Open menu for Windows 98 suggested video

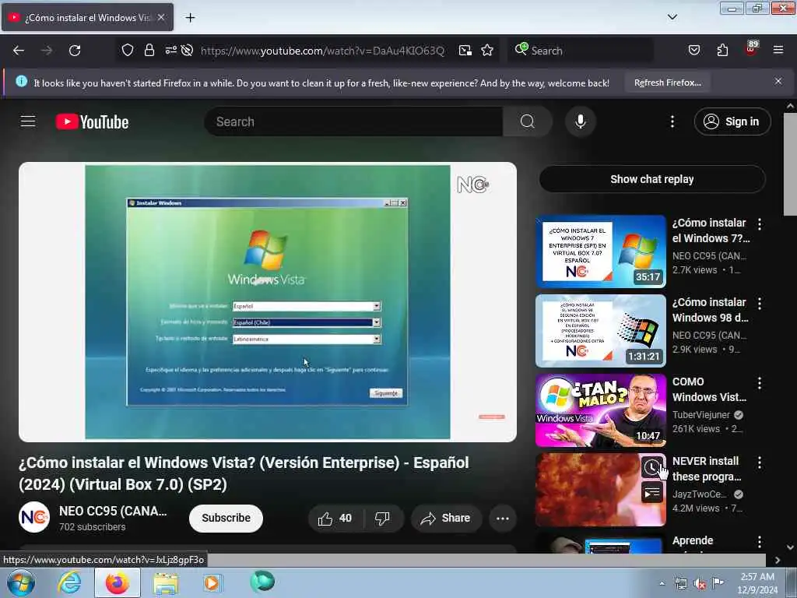point(760,303)
